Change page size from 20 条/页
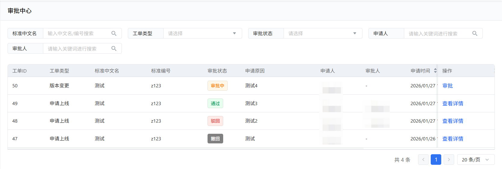This screenshot has height=169, width=502. [x=476, y=160]
